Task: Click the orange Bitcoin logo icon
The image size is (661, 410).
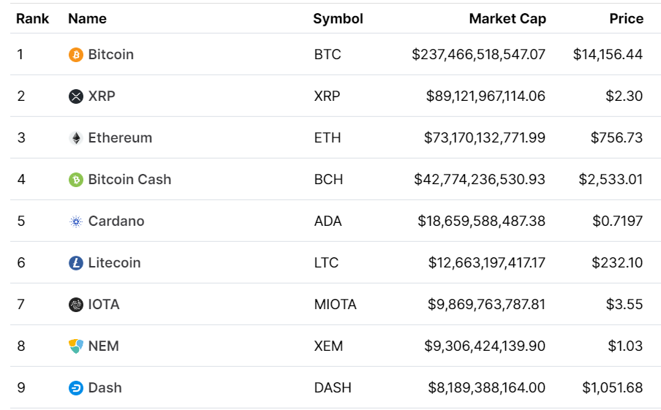Action: tap(76, 55)
